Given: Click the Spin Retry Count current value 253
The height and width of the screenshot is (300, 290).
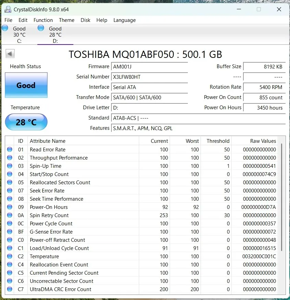Looking at the screenshot, I should (164, 215).
